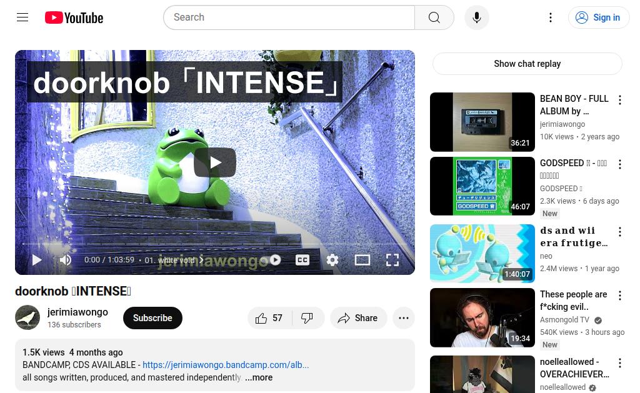Open GODSPEED video thumbnail
The width and height of the screenshot is (640, 393).
[x=482, y=186]
